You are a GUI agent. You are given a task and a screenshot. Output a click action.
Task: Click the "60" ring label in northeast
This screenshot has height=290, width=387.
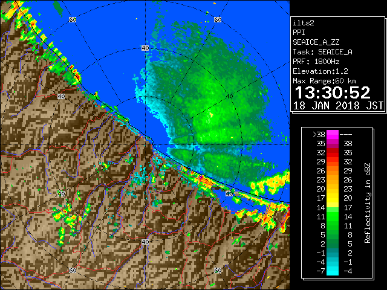pos(218,19)
